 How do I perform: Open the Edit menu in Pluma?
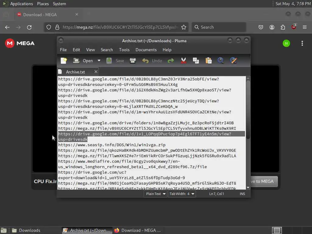[76, 50]
